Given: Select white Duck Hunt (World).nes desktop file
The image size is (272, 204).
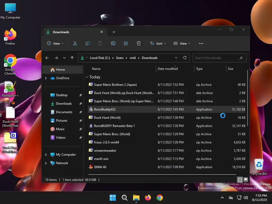Looking at the screenshot, I should coord(10,117).
